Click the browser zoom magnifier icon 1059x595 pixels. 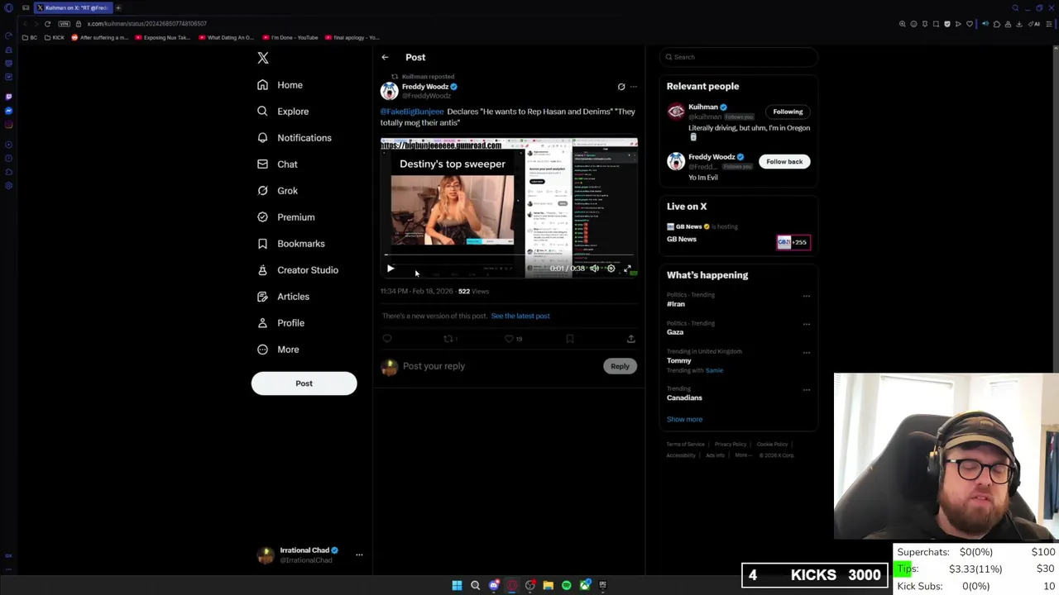click(903, 24)
